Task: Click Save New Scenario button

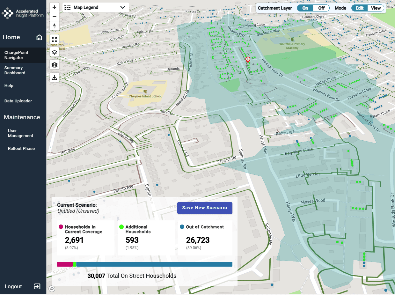Action: pos(205,208)
